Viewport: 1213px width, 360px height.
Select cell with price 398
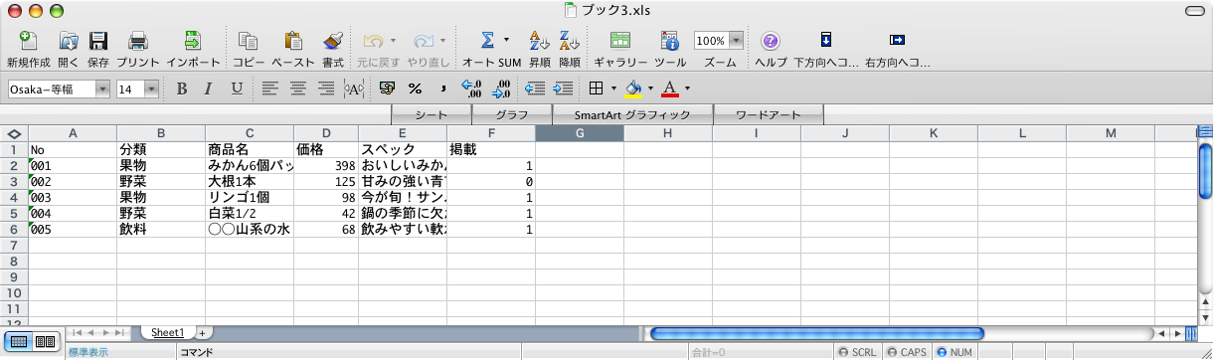coord(326,166)
